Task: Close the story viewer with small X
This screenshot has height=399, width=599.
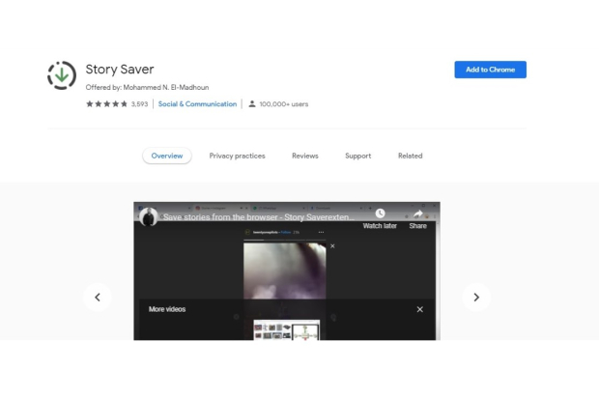Action: [332, 245]
